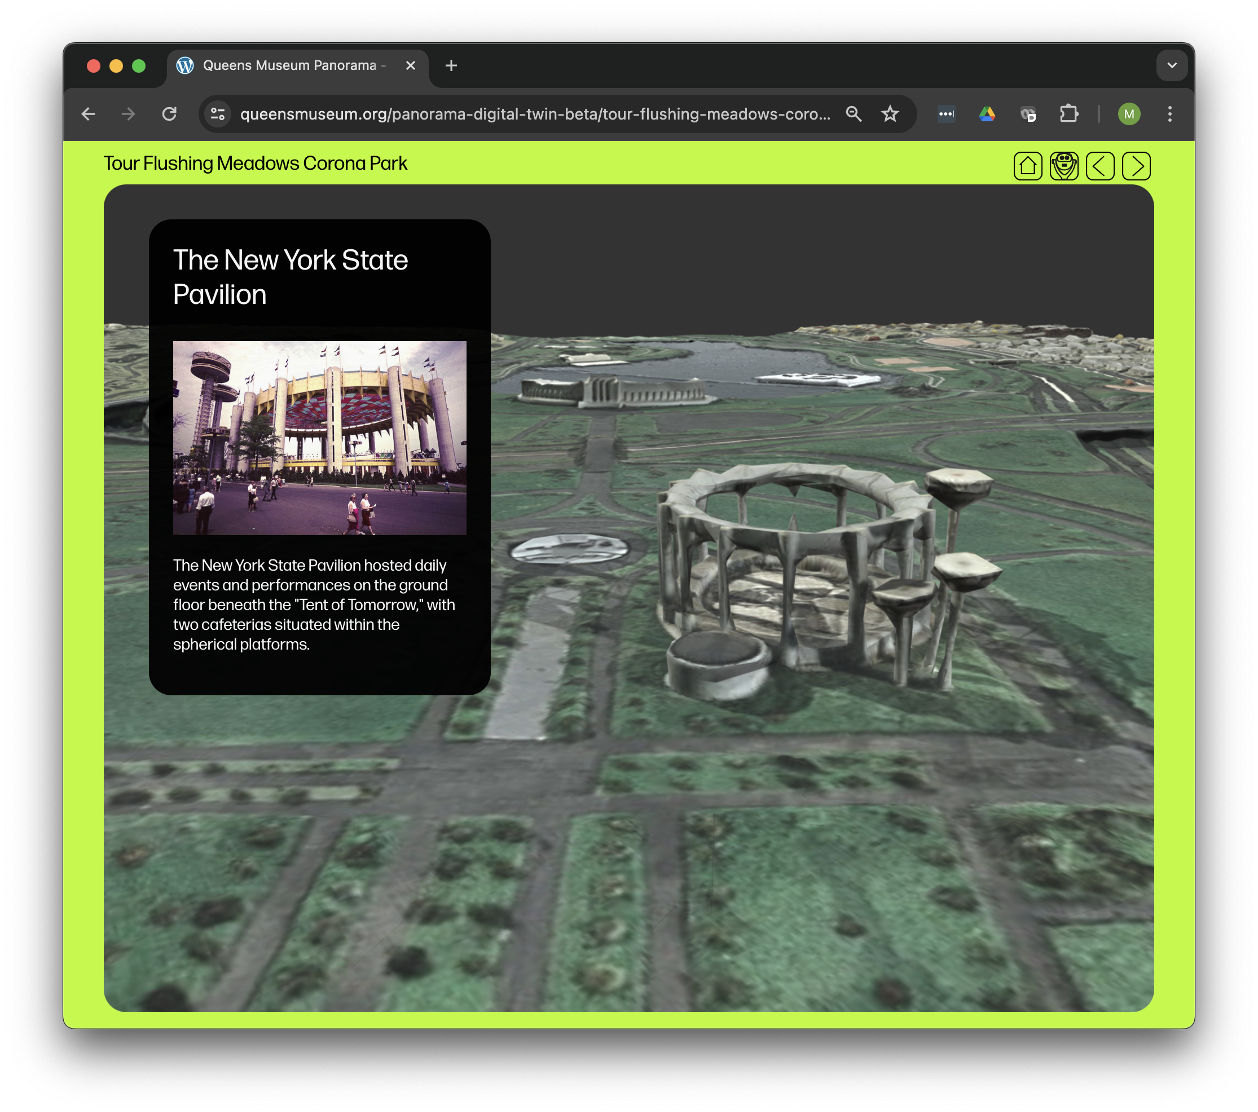The image size is (1258, 1112).
Task: Click the pavilion description paragraph
Action: pos(314,604)
